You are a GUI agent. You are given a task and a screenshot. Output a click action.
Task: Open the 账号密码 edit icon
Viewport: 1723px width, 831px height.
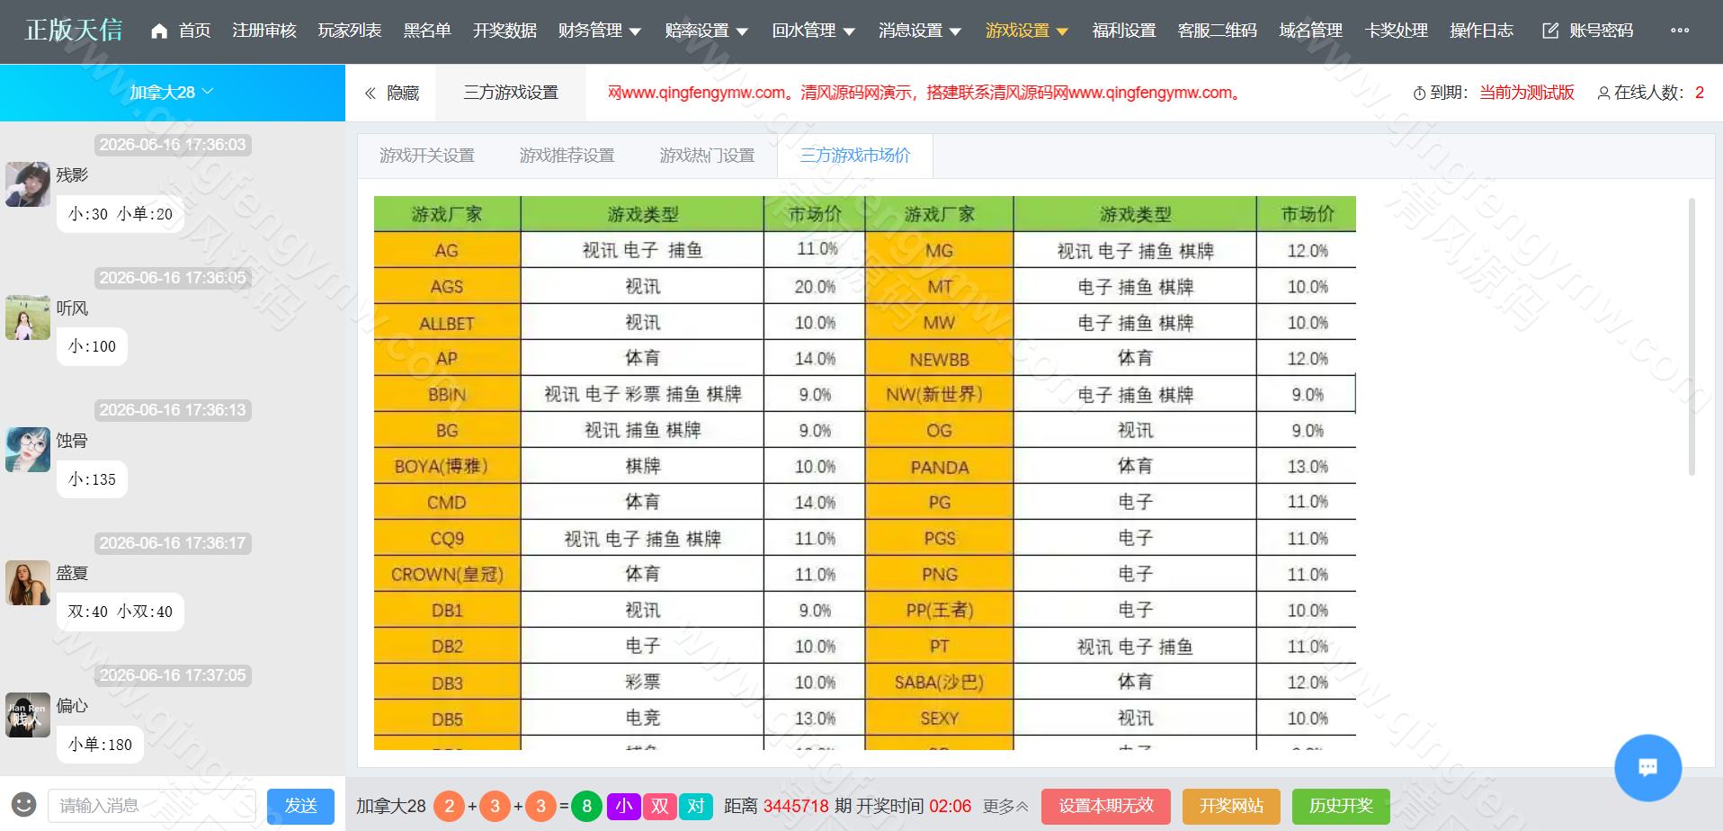click(x=1550, y=31)
